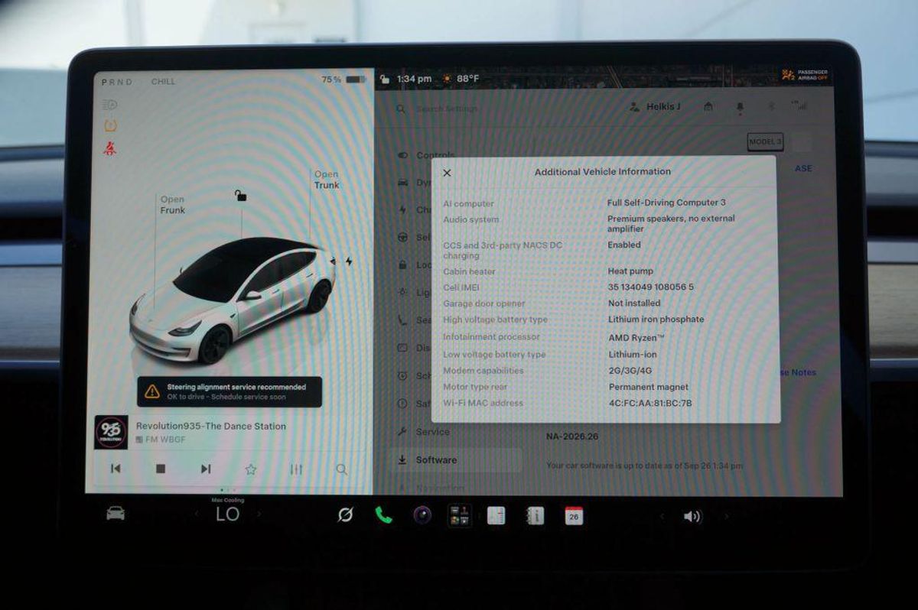The width and height of the screenshot is (918, 610).
Task: Skip to the previous radio station
Action: pyautogui.click(x=116, y=469)
